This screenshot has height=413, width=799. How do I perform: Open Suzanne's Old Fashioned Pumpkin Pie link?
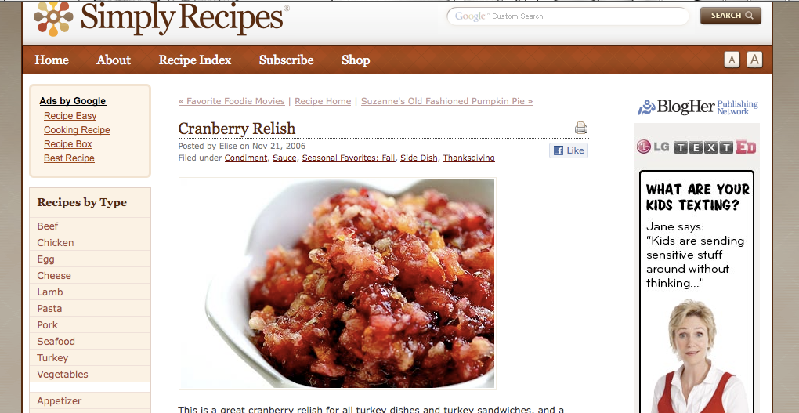[446, 101]
